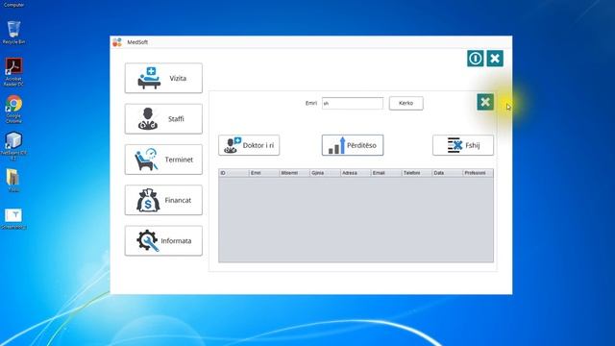The width and height of the screenshot is (615, 346).
Task: Select the folder icon on the desktop
Action: click(13, 180)
